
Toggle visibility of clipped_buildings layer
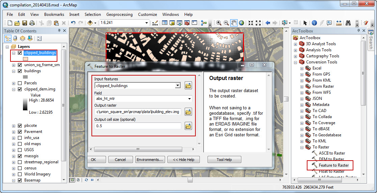20,53
